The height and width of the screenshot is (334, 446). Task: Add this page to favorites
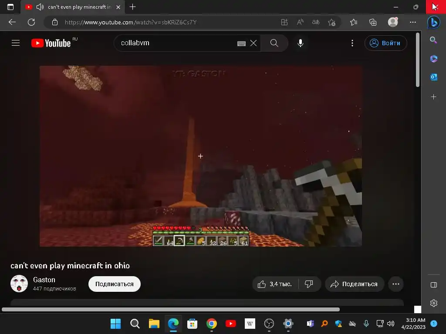coord(331,22)
